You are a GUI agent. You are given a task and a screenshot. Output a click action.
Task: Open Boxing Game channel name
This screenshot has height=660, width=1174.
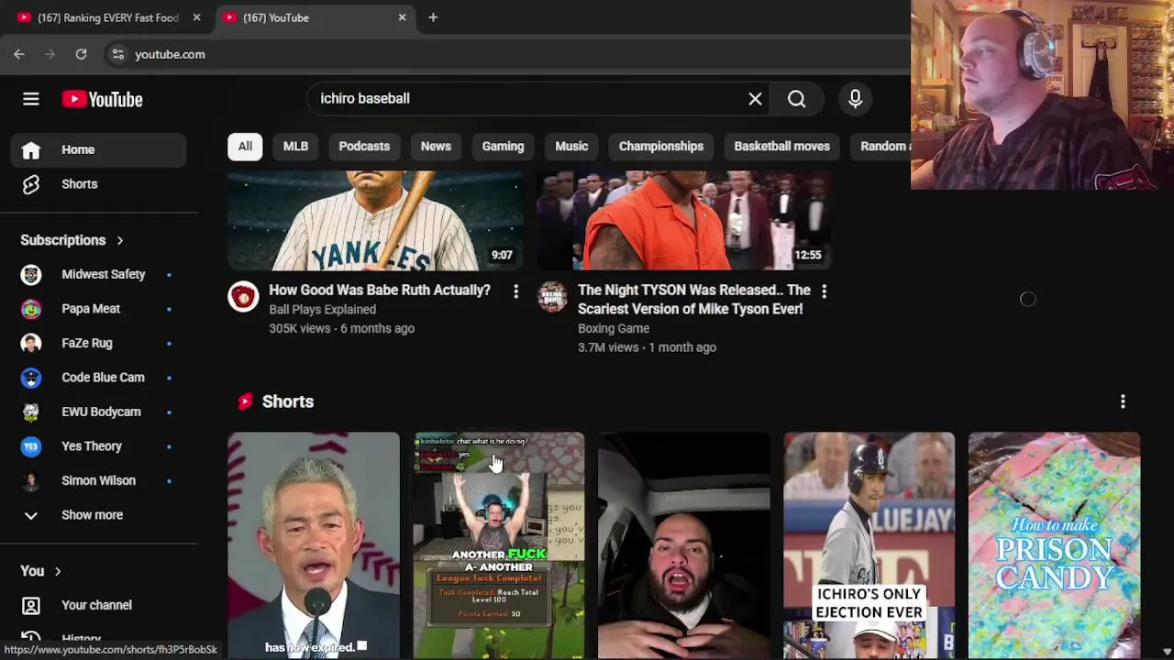tap(614, 328)
